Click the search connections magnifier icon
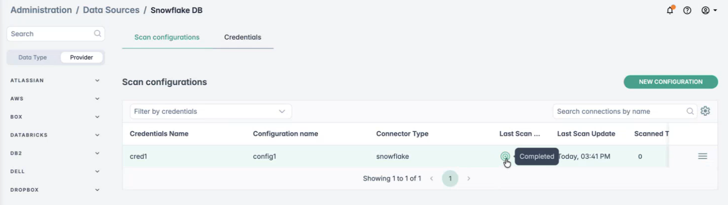The height and width of the screenshot is (205, 728). (x=690, y=111)
